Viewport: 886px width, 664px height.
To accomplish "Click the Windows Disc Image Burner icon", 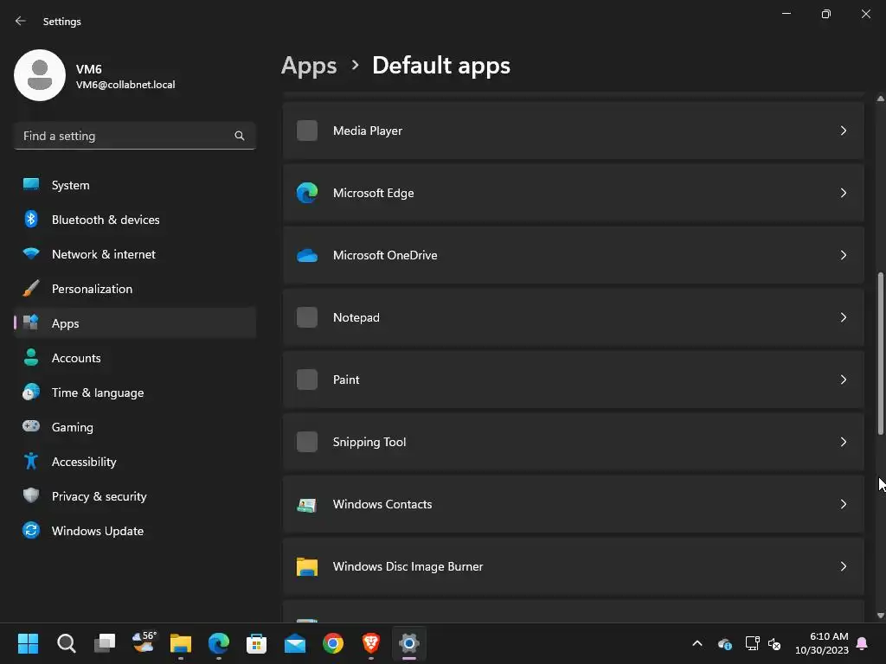I will tap(307, 566).
